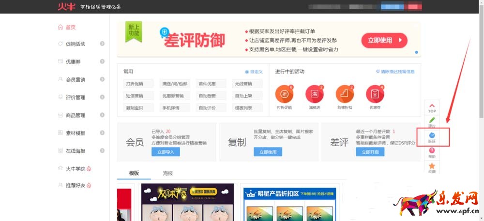The image size is (484, 221).
Task: Select the 优惠券 red coupon activity icon
Action: [x=375, y=94]
